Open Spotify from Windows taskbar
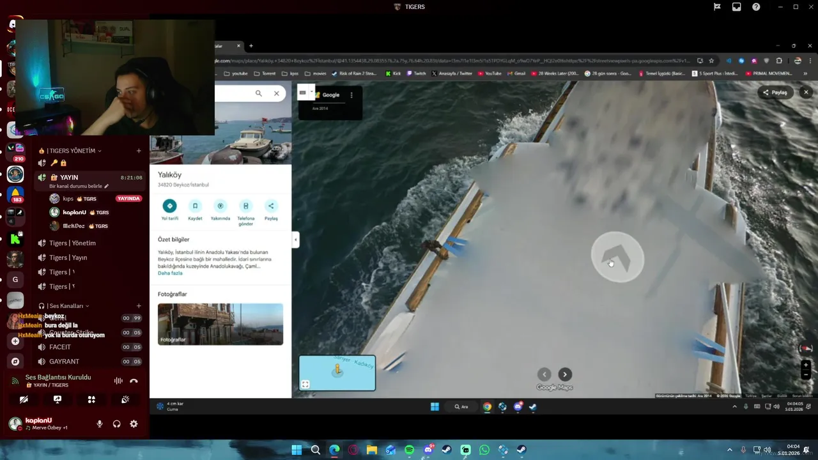The width and height of the screenshot is (818, 460). pos(410,450)
